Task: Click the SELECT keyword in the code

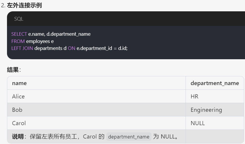Action: (19, 34)
